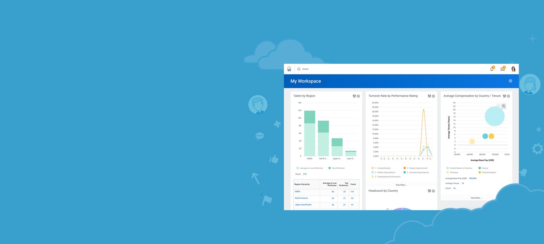Image resolution: width=544 pixels, height=244 pixels.
Task: Expand View More under Turnover Rate
Action: point(401,185)
